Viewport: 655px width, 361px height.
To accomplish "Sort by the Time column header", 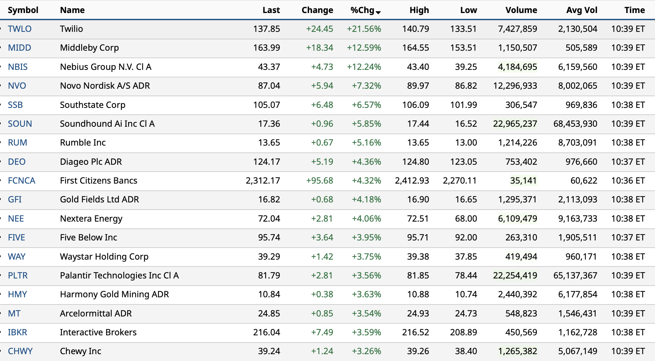I will [634, 10].
